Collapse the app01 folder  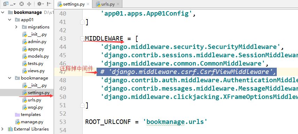(x=10, y=20)
